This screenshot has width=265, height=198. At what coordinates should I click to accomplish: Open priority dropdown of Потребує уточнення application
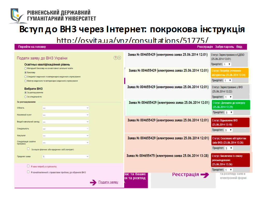tap(228, 80)
